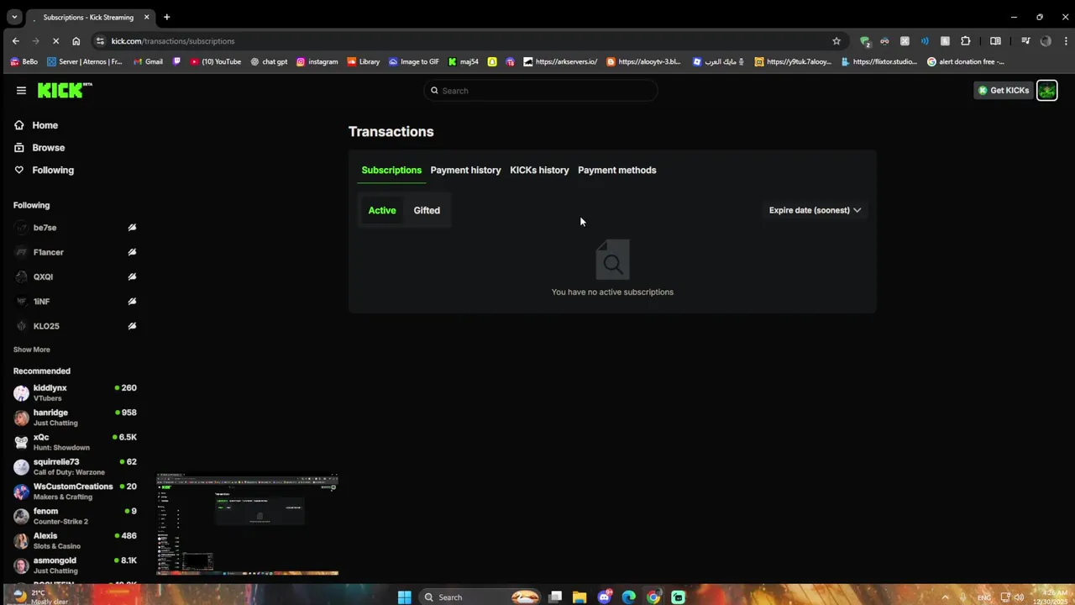Select the Subscriptions - Kick Streaming browser tab

[89, 17]
